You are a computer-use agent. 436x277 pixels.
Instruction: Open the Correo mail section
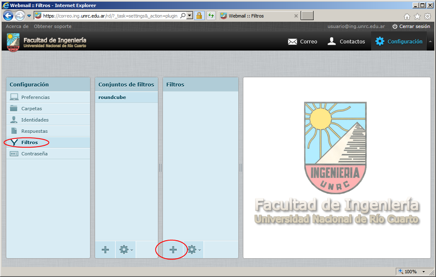point(302,42)
